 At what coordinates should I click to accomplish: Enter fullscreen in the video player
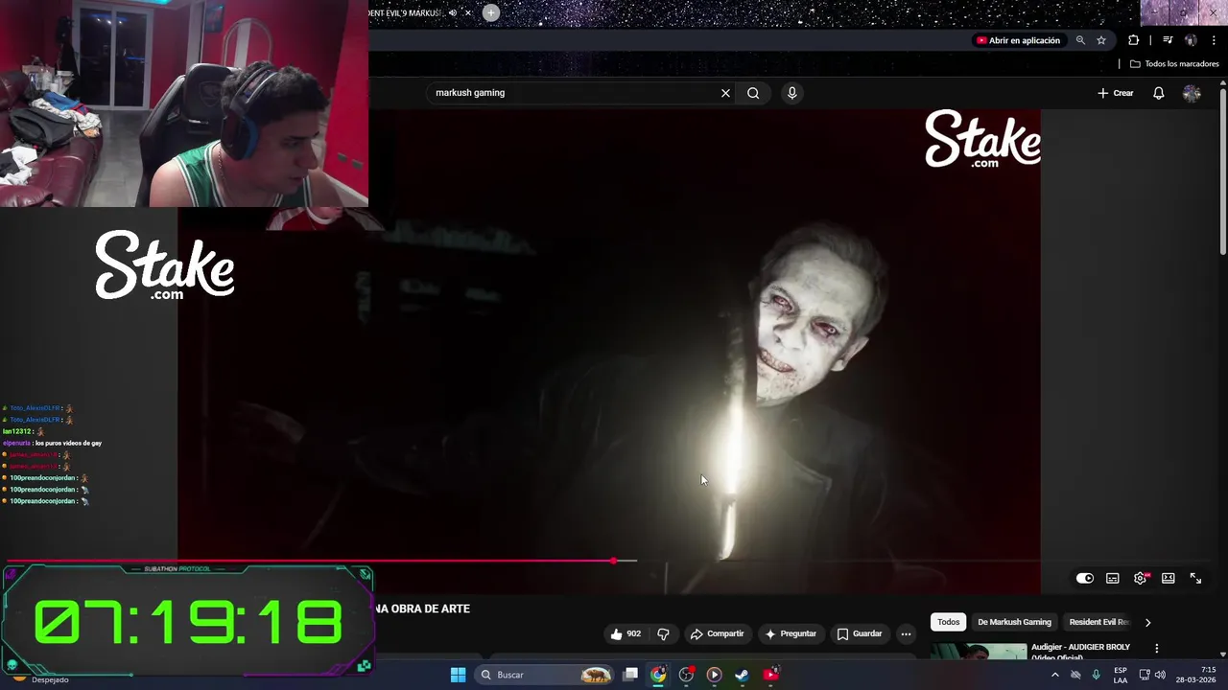click(x=1195, y=578)
